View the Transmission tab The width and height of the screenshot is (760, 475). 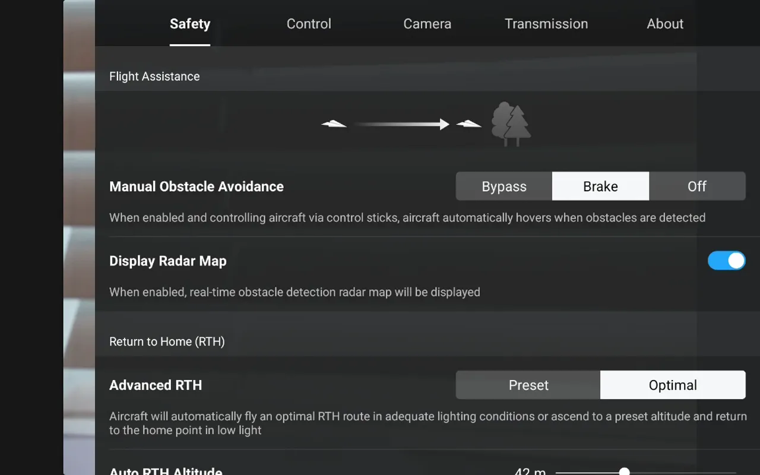[x=546, y=24]
